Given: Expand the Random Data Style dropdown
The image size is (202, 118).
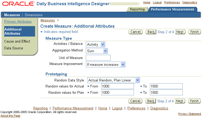Looking at the screenshot, I should click(113, 80).
